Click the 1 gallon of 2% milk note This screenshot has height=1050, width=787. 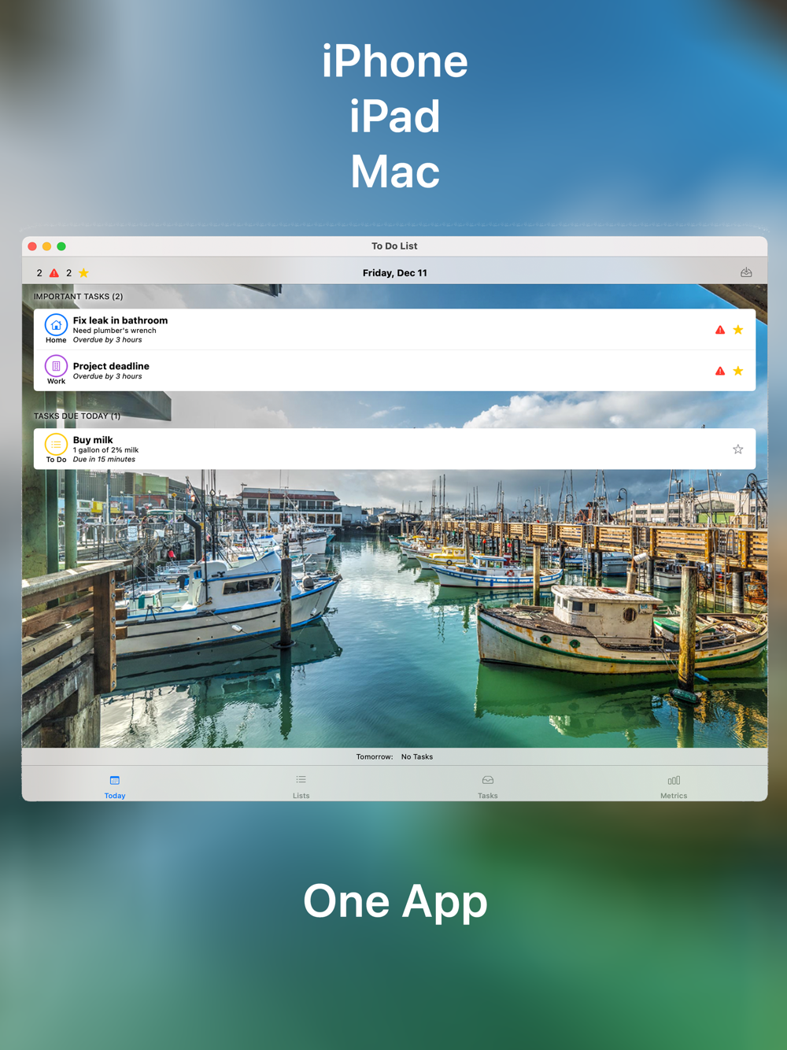pos(105,450)
